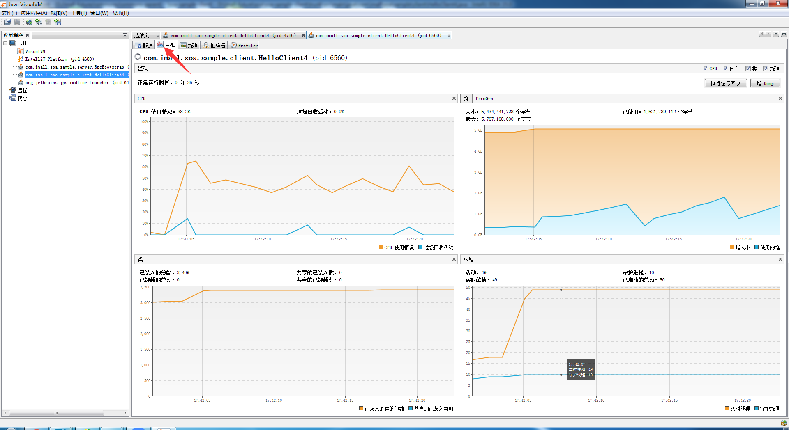Viewport: 789px width, 430px height.
Task: Switch to HelloClient4 pid 4716 tab
Action: point(233,35)
